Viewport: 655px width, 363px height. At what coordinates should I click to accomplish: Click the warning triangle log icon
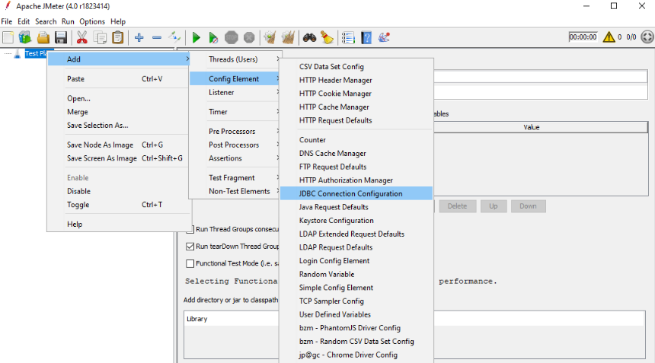point(609,37)
